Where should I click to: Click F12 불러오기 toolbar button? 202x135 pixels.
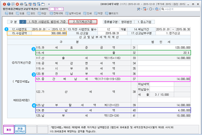pyautogui.click(x=112, y=13)
